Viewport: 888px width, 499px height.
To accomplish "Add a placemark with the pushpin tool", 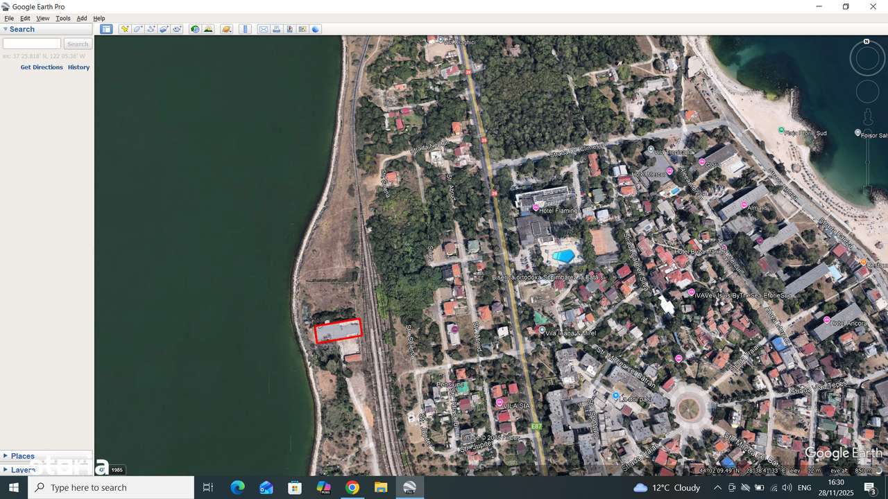I will 125,29.
